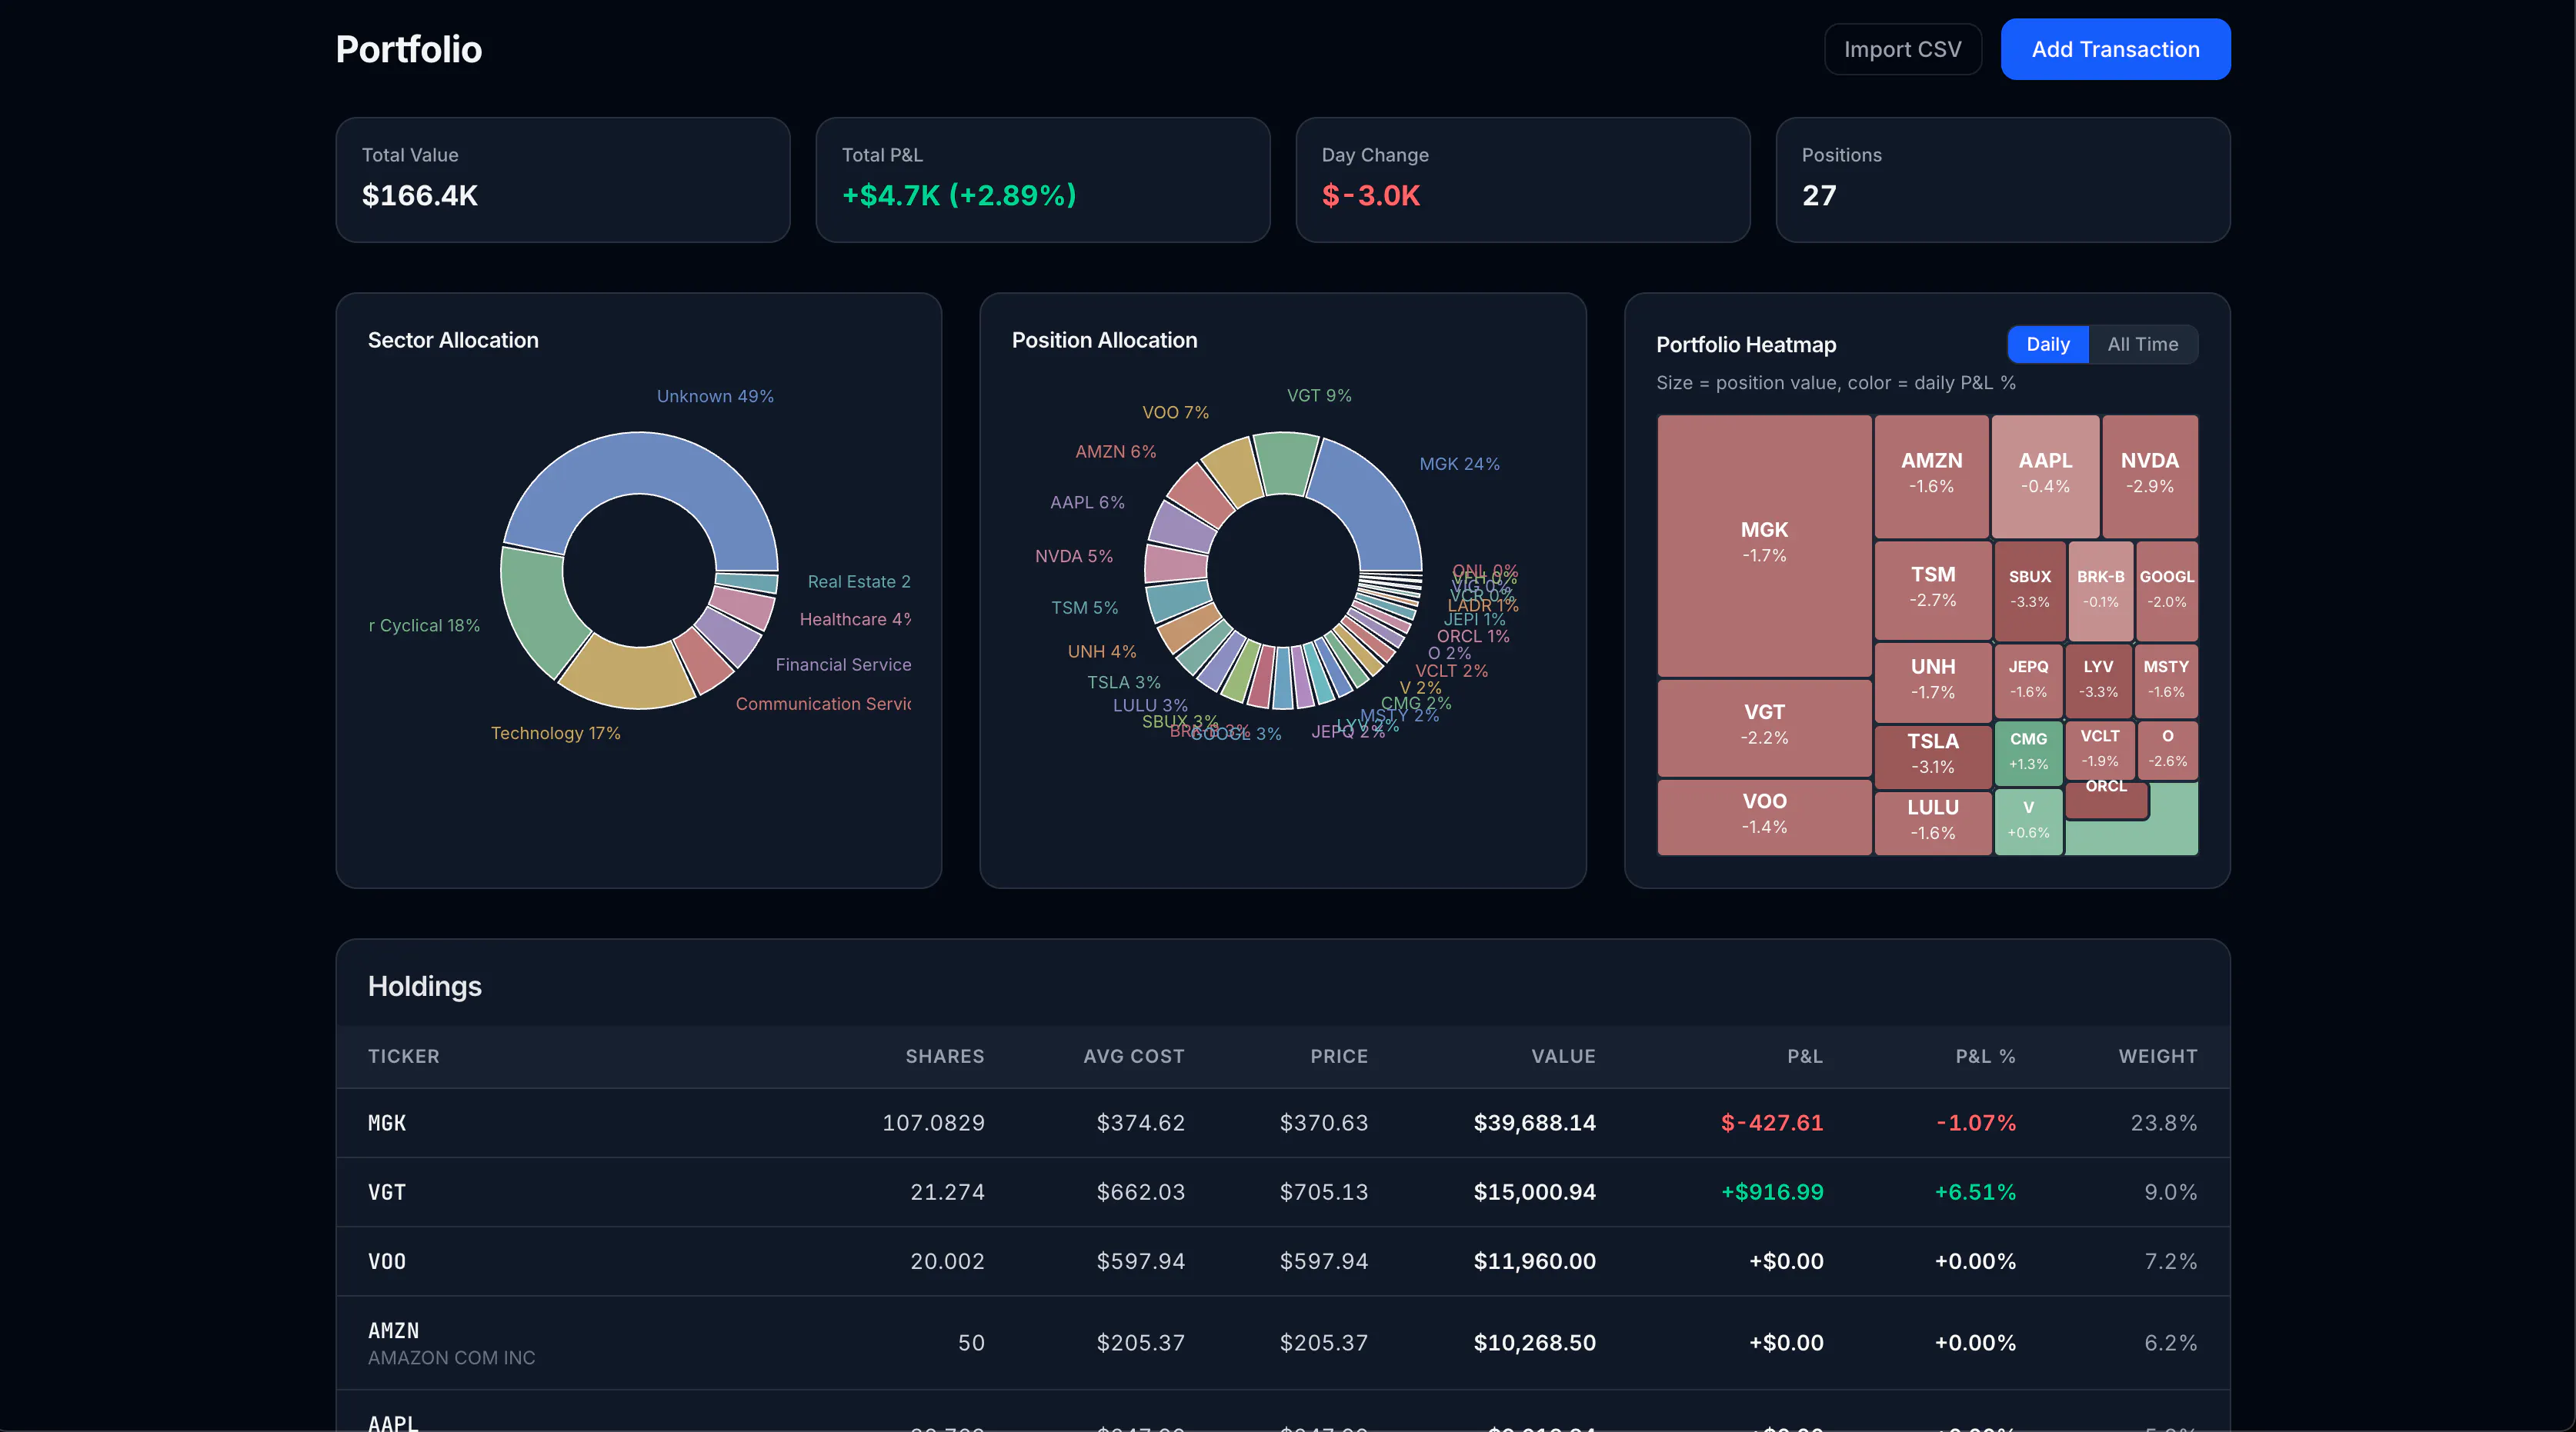
Task: Click the Healthcare sector label
Action: click(855, 620)
